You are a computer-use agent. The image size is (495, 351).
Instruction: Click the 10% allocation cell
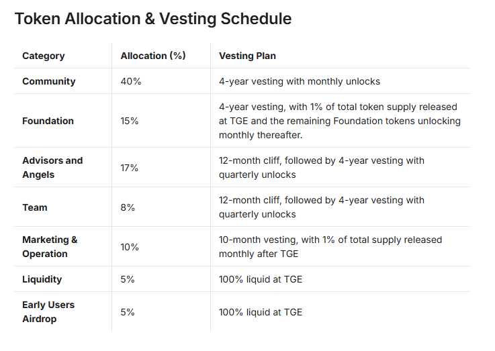point(130,247)
